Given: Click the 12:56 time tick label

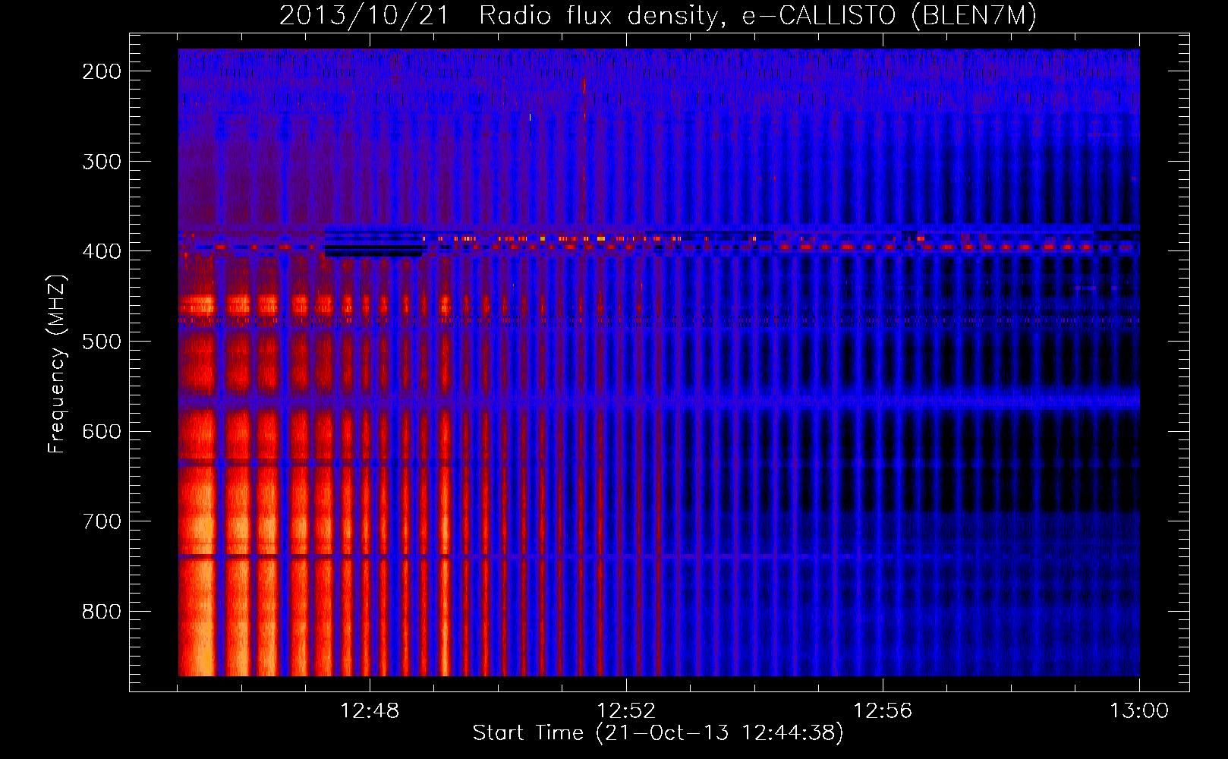Looking at the screenshot, I should click(x=883, y=711).
